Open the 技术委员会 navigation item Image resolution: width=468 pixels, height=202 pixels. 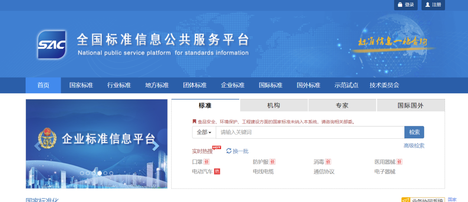pyautogui.click(x=384, y=85)
